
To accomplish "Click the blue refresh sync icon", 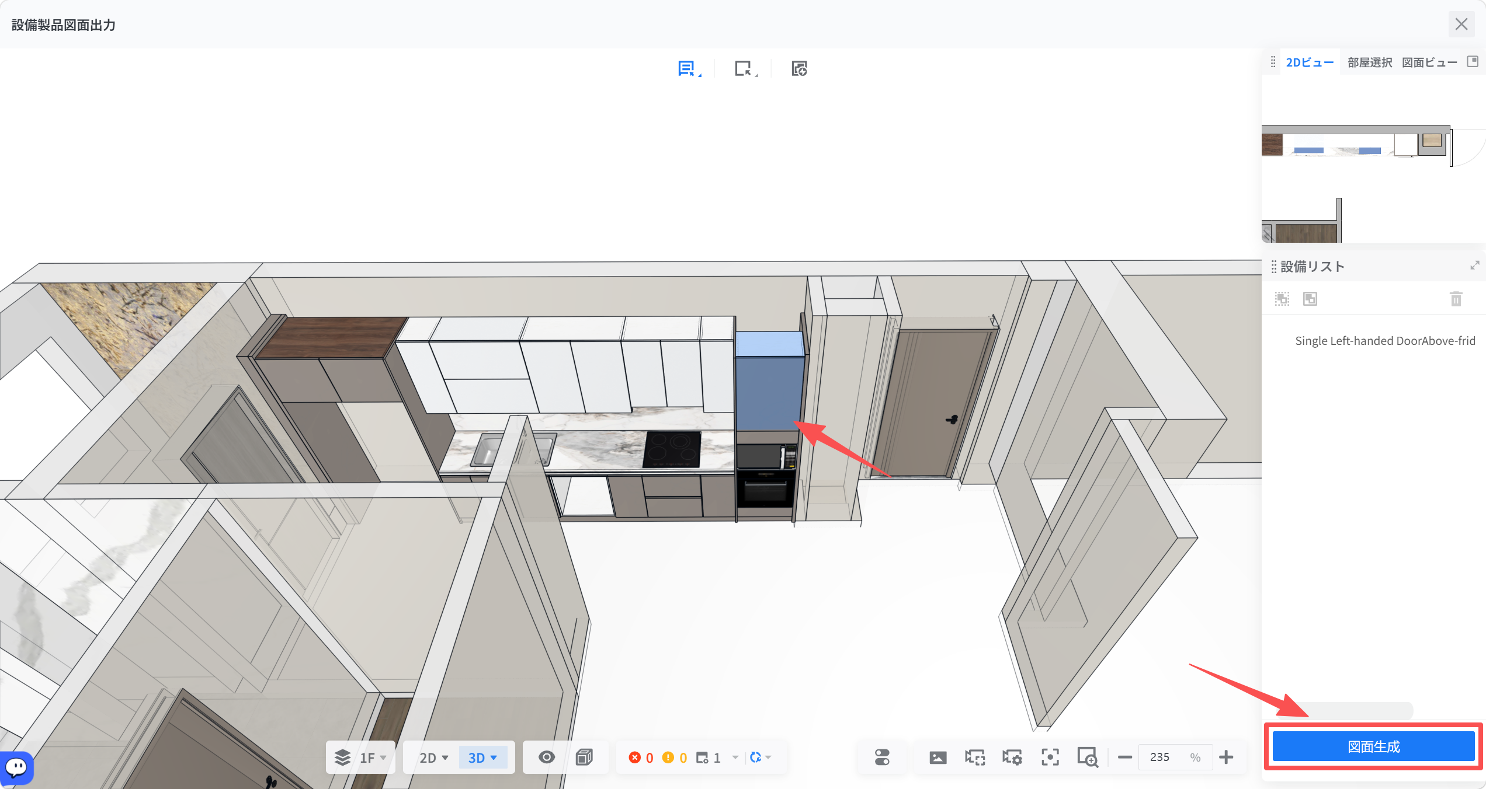I will coord(755,757).
